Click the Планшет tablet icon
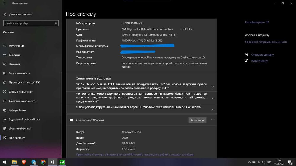The image size is (296, 166). click(5, 64)
